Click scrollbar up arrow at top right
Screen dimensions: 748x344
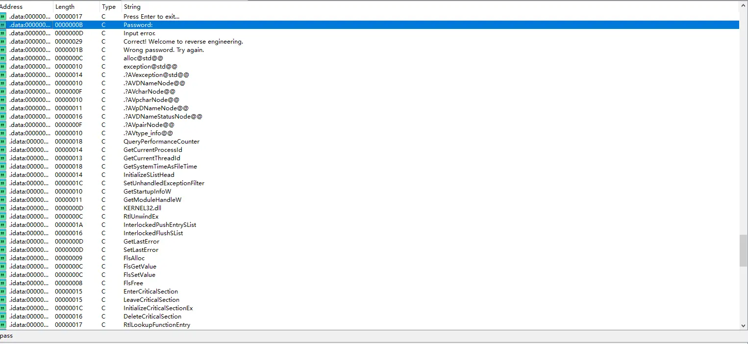coord(744,6)
